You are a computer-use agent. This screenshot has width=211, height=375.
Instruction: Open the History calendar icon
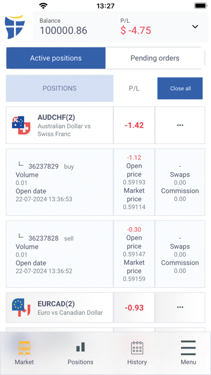(x=137, y=348)
